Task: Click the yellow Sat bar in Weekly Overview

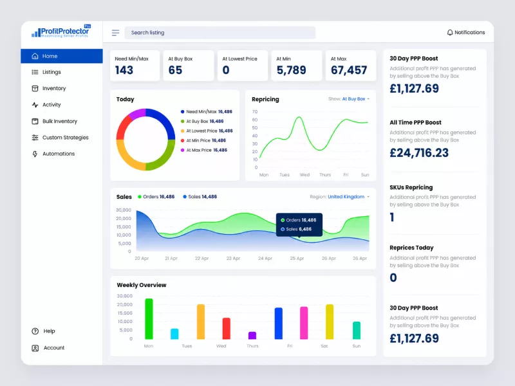Action: 330,322
